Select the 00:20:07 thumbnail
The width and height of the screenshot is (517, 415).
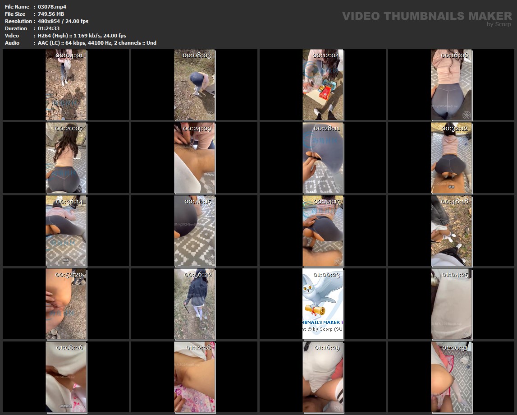[66, 158]
